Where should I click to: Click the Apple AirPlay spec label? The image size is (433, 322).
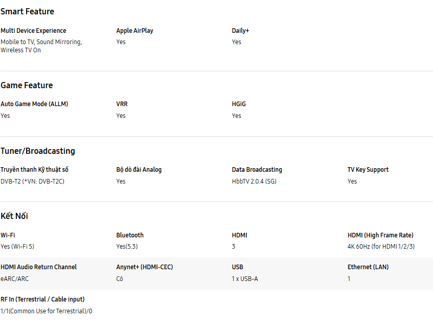(x=135, y=31)
